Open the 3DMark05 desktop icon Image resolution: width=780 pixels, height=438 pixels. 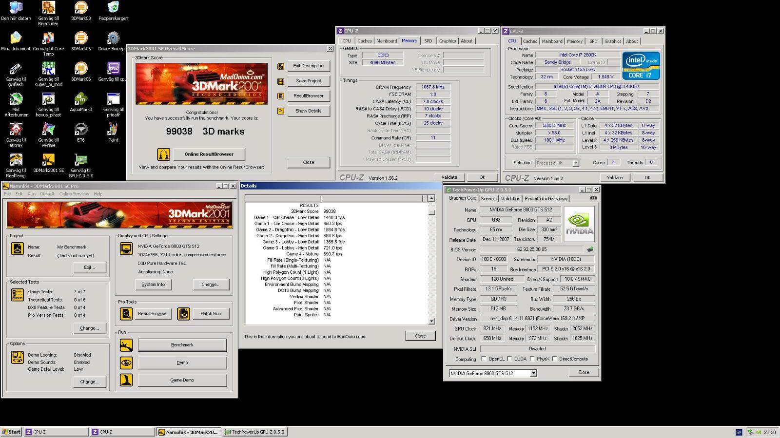click(x=81, y=42)
